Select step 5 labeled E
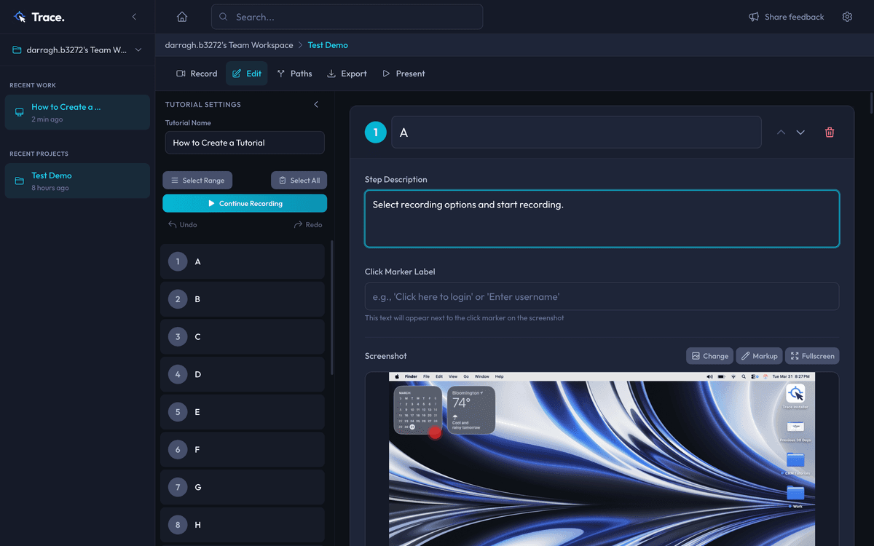This screenshot has height=546, width=874. pyautogui.click(x=243, y=412)
